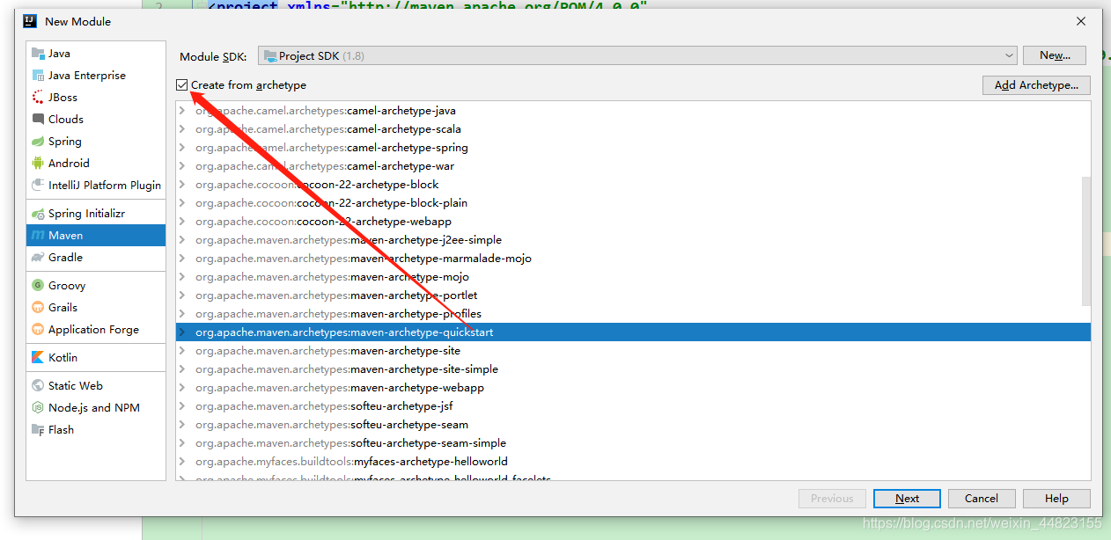Click the green Groovy G icon
1111x540 pixels.
38,285
